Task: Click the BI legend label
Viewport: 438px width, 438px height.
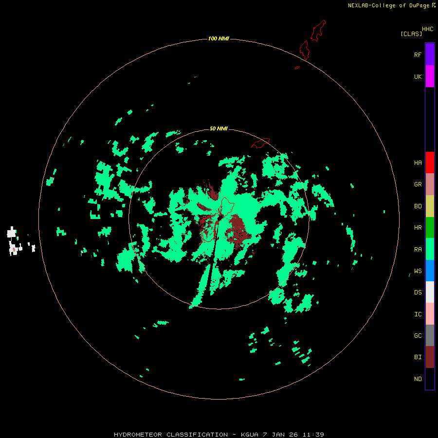Action: tap(418, 357)
